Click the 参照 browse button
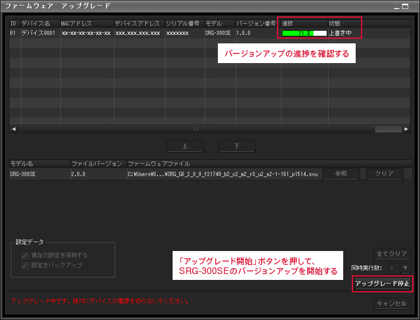The image size is (420, 320). tap(341, 174)
